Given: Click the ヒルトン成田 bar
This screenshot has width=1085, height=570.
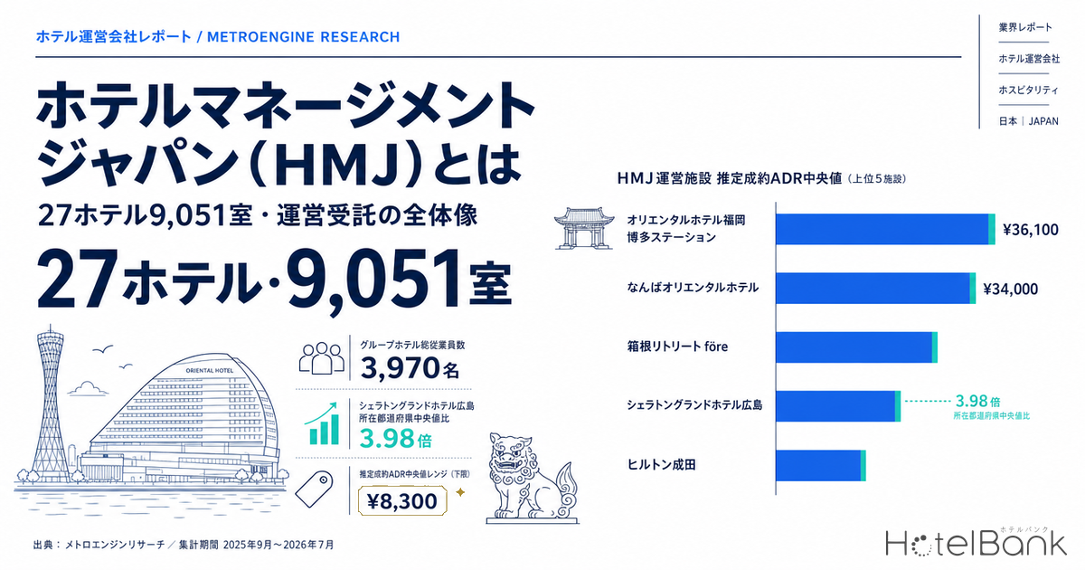Looking at the screenshot, I should [821, 465].
